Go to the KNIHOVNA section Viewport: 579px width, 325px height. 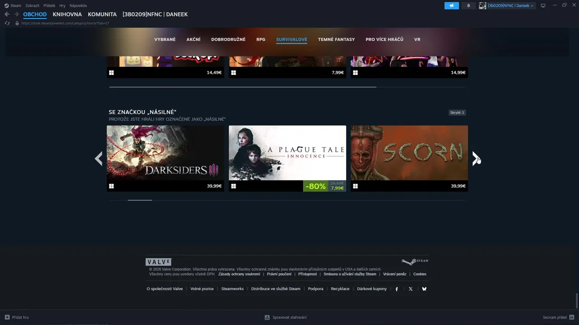(67, 14)
